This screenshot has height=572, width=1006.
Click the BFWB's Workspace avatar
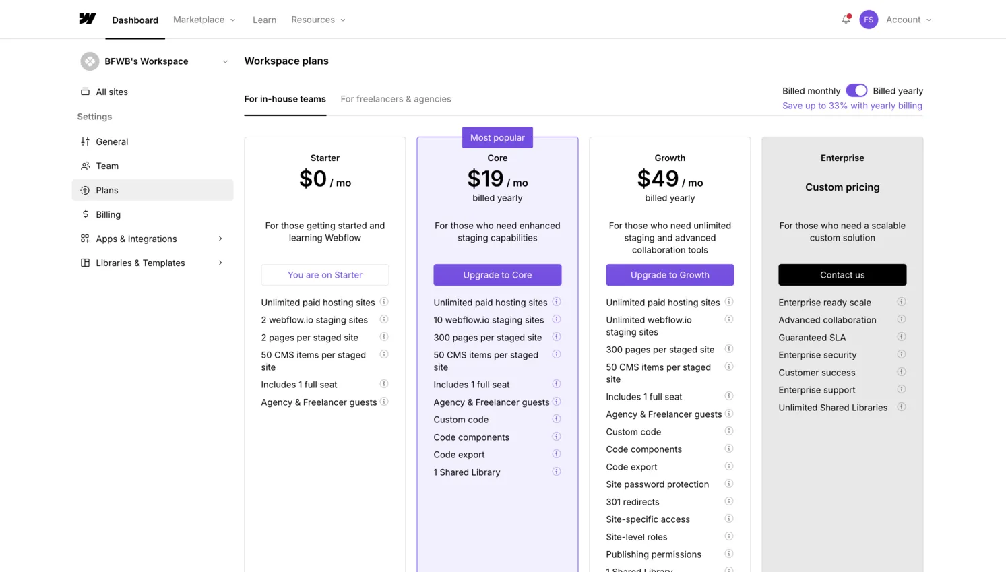(90, 61)
